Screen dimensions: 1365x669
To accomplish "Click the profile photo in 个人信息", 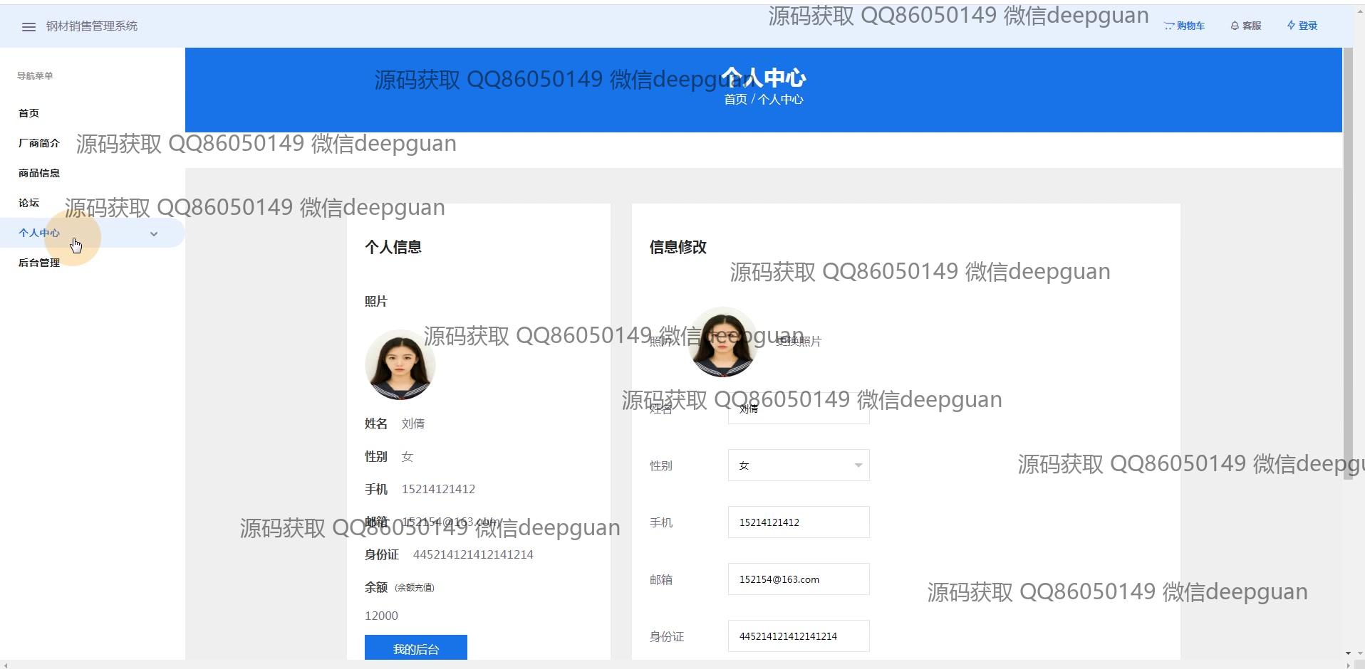I will click(x=400, y=364).
